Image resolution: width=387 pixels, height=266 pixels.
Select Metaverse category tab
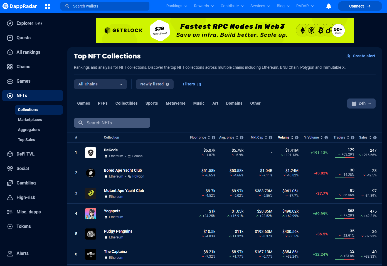[x=176, y=103]
